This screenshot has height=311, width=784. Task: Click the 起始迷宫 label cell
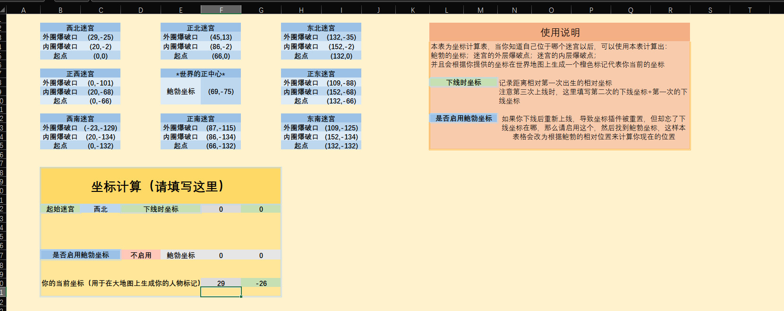[60, 209]
